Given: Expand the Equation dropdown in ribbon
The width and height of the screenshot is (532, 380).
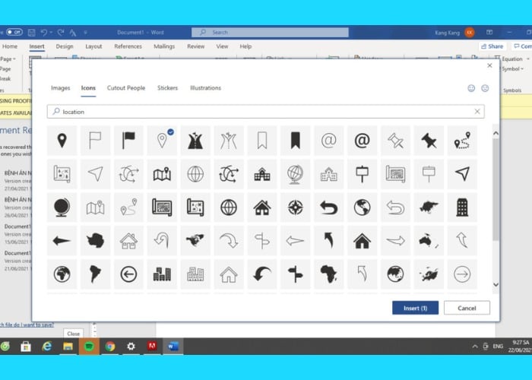Looking at the screenshot, I should pyautogui.click(x=512, y=59).
